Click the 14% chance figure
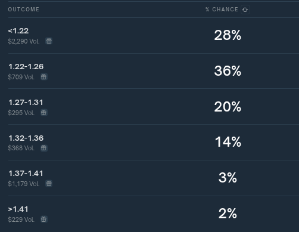This screenshot has width=299, height=232. click(228, 142)
